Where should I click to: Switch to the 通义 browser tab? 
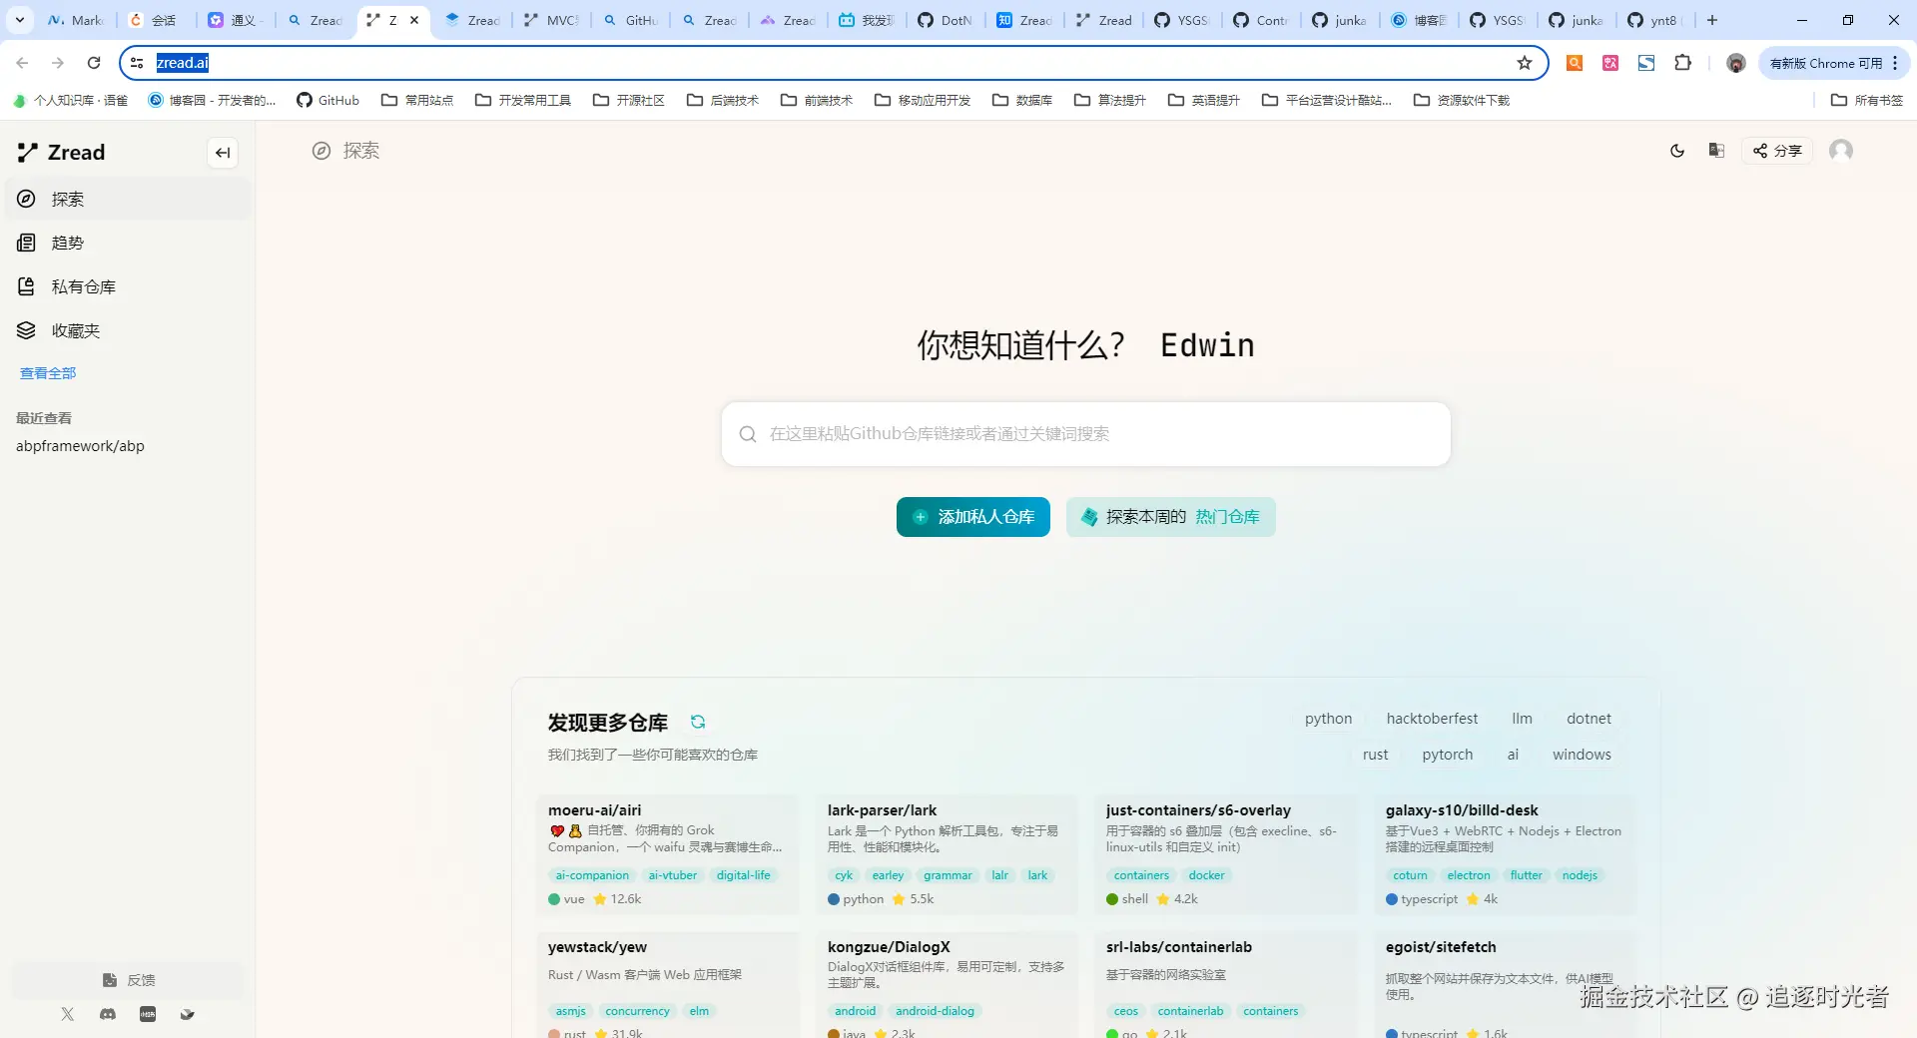pos(236,20)
